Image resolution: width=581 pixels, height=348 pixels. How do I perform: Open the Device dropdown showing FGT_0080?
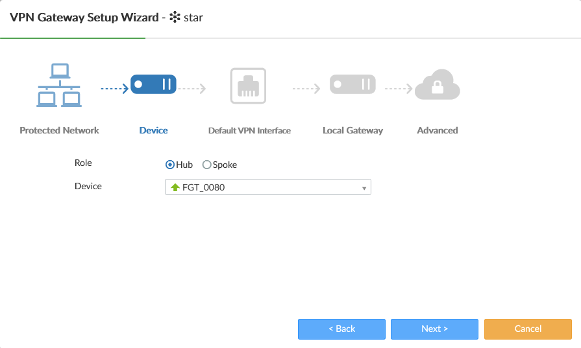(x=267, y=187)
